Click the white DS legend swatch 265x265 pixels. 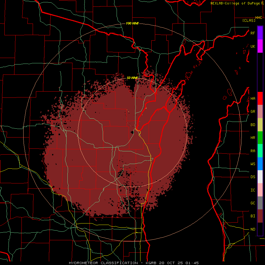coord(260,177)
